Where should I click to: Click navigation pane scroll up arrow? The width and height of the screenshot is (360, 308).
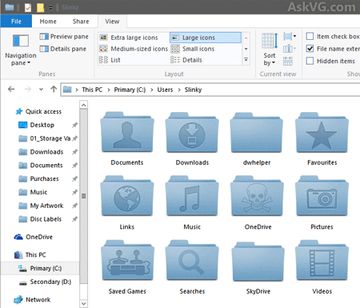(83, 105)
